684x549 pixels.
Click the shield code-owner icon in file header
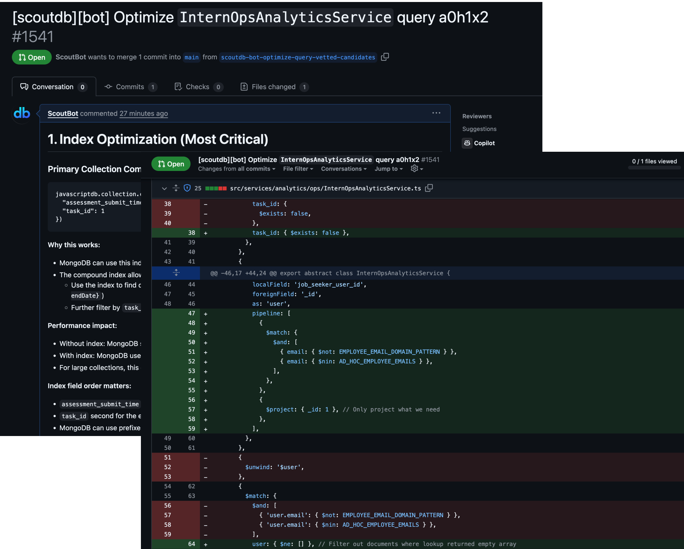tap(187, 188)
